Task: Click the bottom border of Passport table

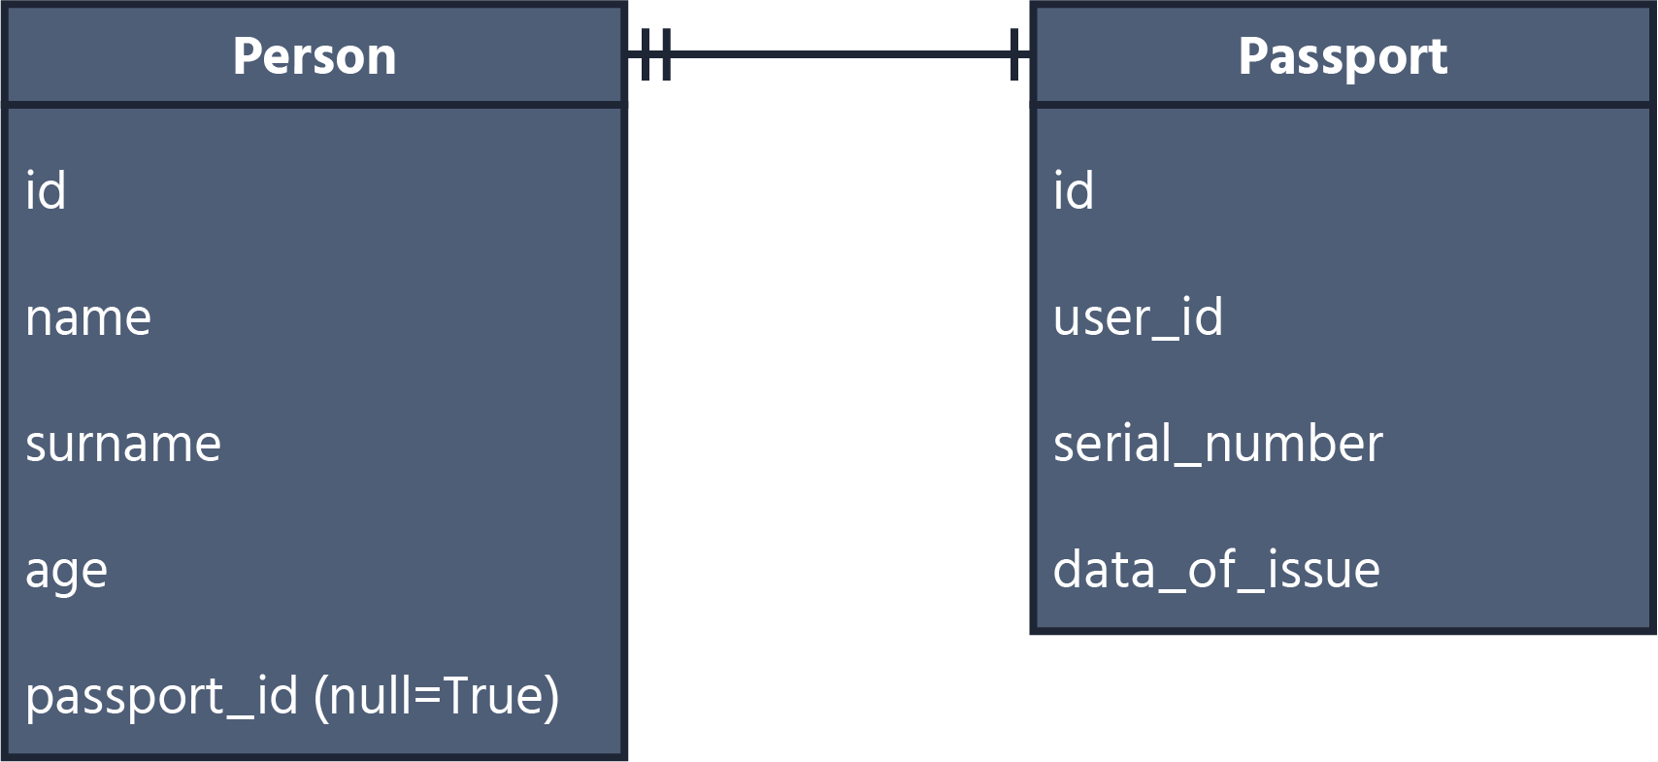Action: 1343,631
